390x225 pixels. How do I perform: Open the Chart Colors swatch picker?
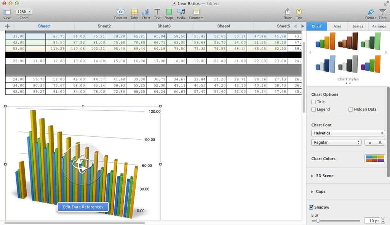coord(375,159)
